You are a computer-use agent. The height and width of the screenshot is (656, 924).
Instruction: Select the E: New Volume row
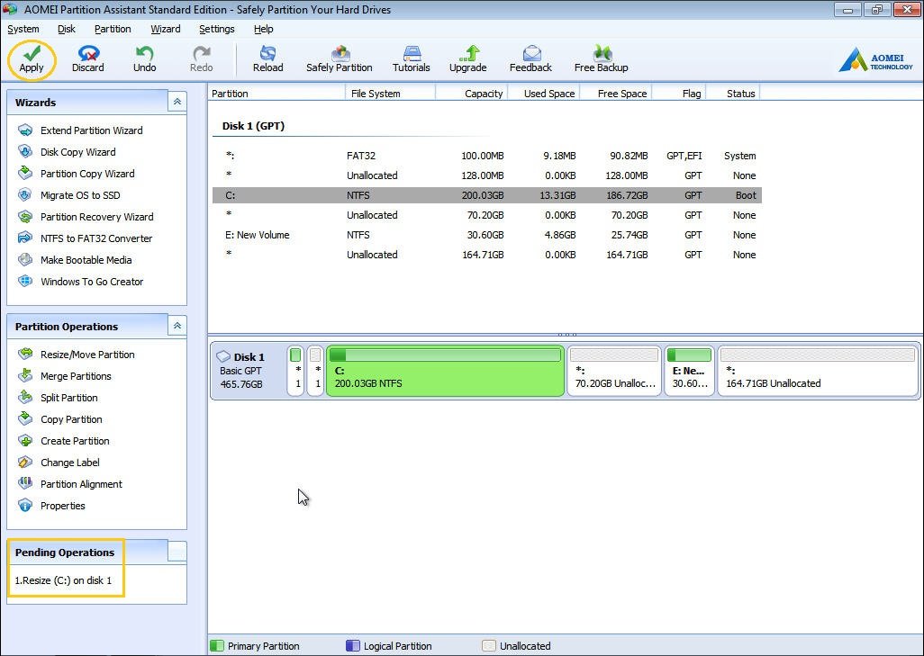(x=486, y=235)
